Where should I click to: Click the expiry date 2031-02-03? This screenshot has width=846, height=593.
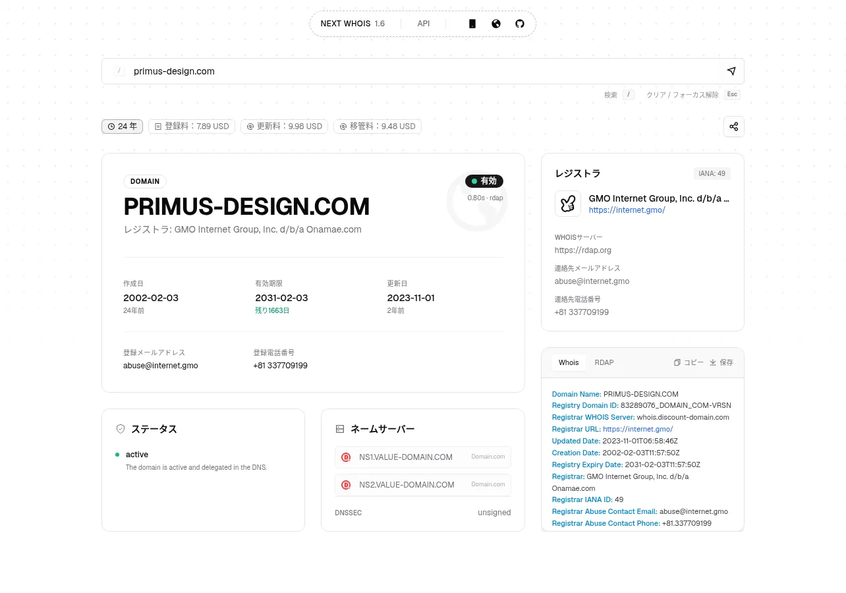click(x=281, y=298)
